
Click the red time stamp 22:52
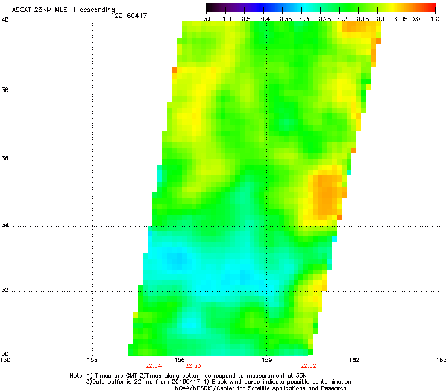tap(309, 366)
